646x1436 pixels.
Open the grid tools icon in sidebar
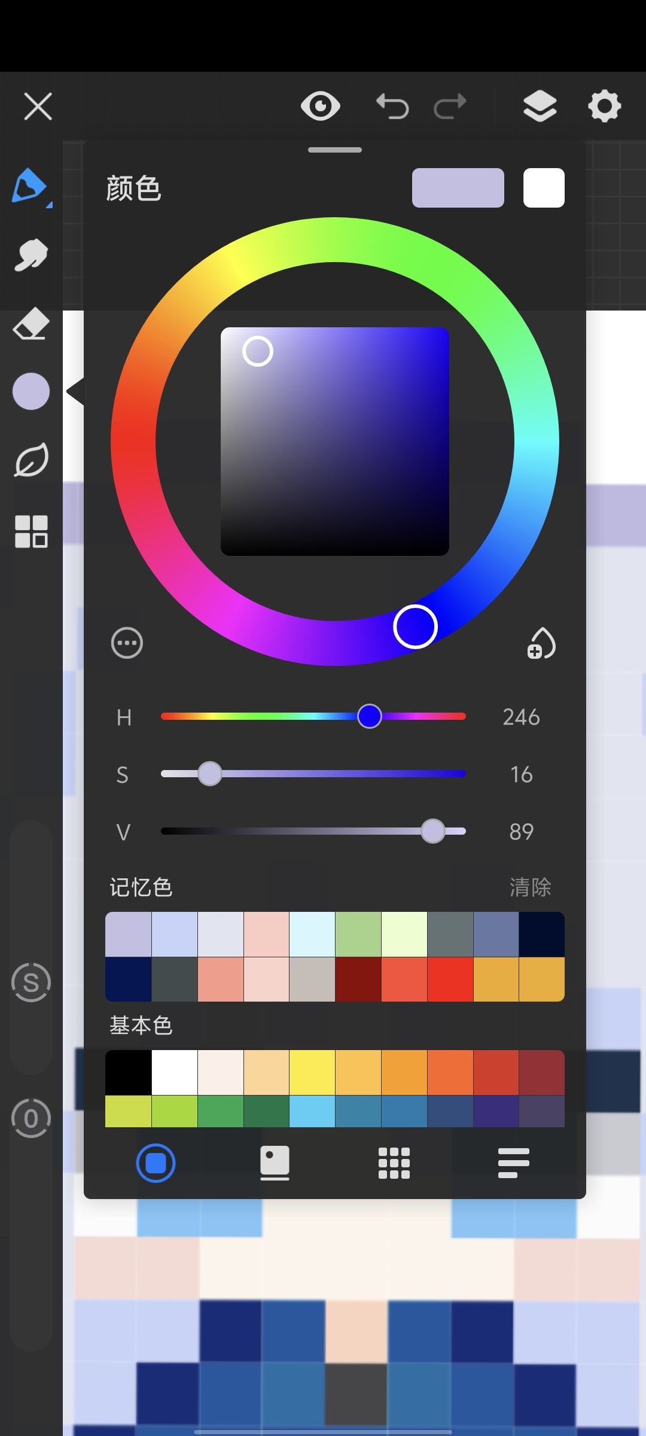click(x=31, y=531)
